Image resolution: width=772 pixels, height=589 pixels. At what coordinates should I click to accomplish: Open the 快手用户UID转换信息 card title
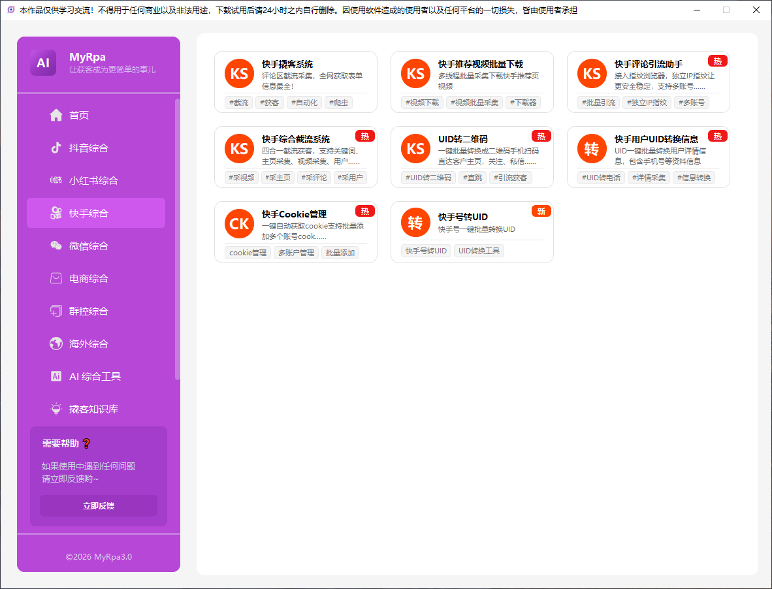click(656, 139)
